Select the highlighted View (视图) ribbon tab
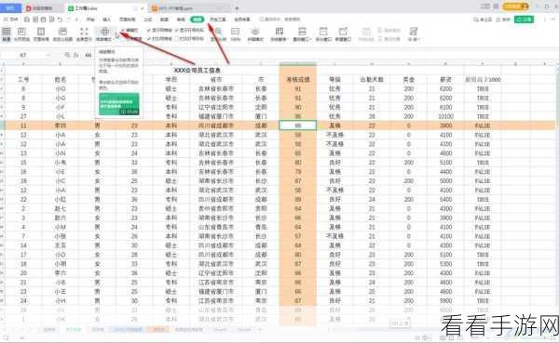Viewport: 559px width, 343px height. [x=198, y=20]
